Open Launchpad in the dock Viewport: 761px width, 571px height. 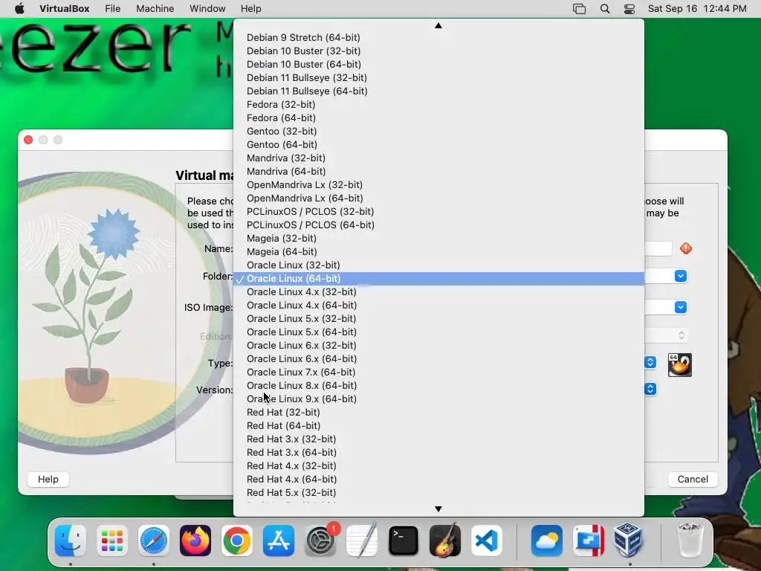click(x=112, y=541)
